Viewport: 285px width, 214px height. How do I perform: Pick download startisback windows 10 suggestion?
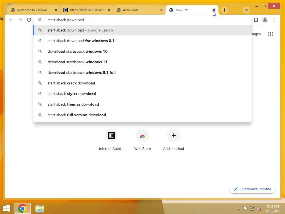point(142,51)
